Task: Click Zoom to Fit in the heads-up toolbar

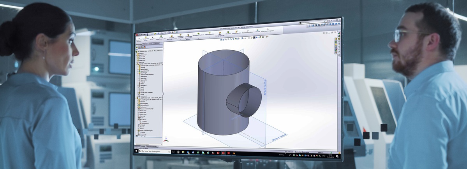Action: click(x=226, y=39)
